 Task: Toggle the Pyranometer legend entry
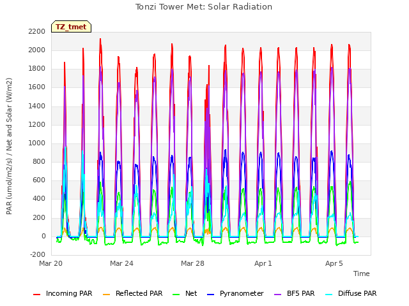(235, 293)
